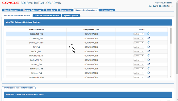Click the bdiadmin username
This screenshot has width=178, height=101.
pyautogui.click(x=168, y=3)
